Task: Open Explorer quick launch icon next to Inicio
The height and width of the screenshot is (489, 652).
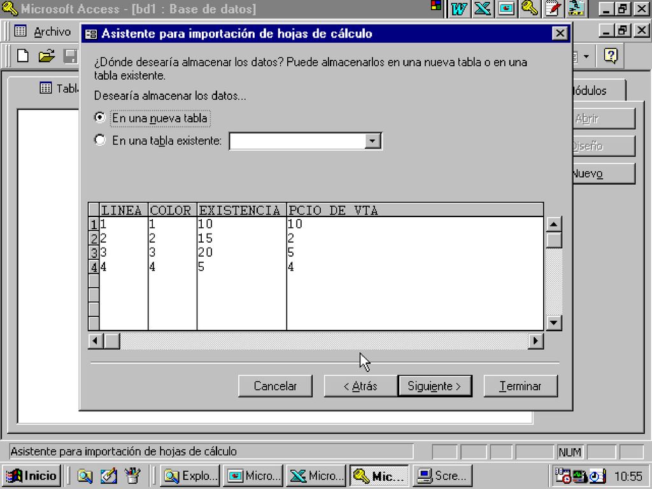Action: (x=85, y=476)
